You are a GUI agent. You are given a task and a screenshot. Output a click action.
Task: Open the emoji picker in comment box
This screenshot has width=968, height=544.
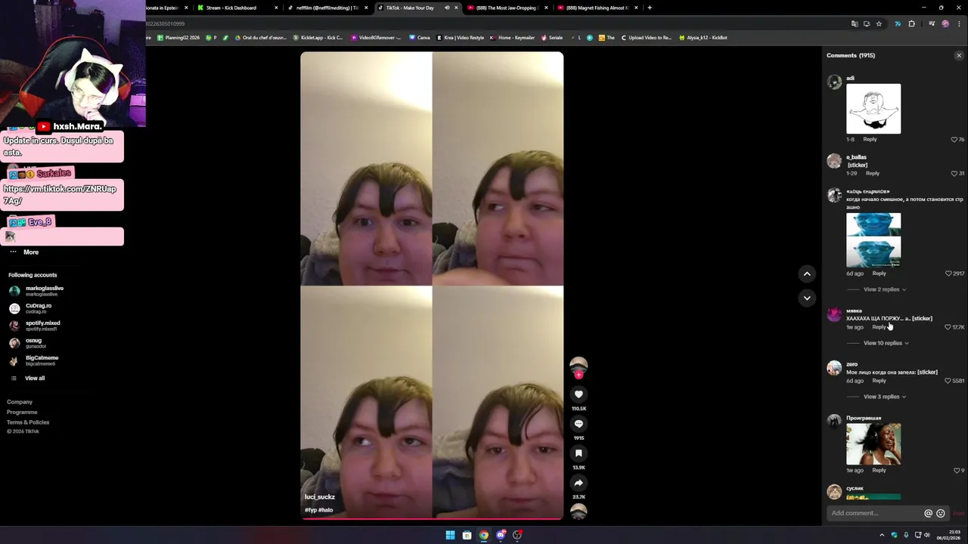click(x=941, y=513)
